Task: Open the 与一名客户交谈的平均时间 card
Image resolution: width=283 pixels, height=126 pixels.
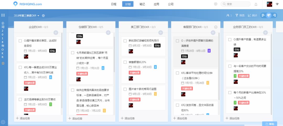Action: tap(248, 74)
